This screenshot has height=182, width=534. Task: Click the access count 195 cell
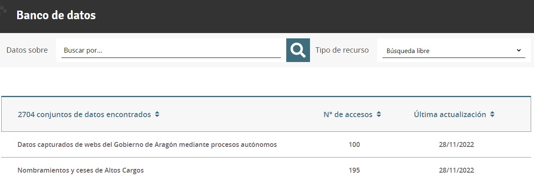point(354,170)
